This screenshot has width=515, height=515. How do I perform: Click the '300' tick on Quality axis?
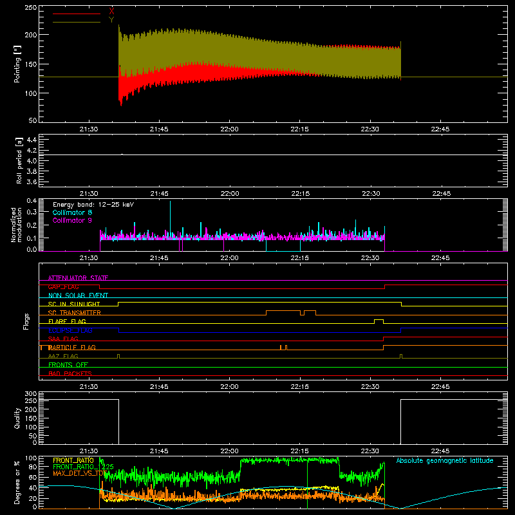(x=31, y=393)
